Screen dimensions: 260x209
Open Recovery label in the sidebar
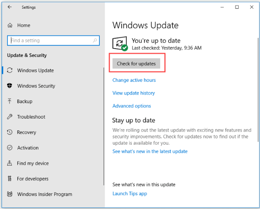pos(26,132)
